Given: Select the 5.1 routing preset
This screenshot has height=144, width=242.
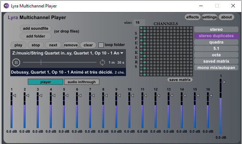Looking at the screenshot, I should tap(216, 48).
